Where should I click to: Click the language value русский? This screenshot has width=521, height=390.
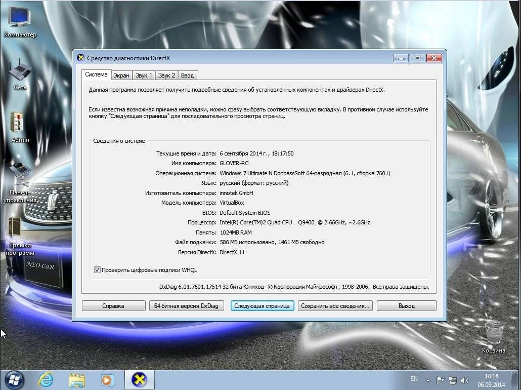[x=254, y=183]
